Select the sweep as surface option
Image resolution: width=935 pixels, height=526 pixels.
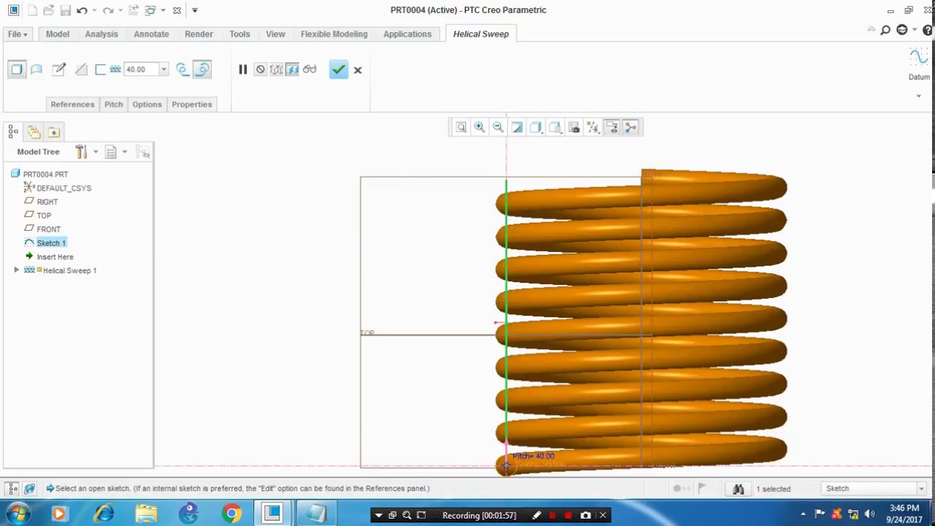coord(37,69)
